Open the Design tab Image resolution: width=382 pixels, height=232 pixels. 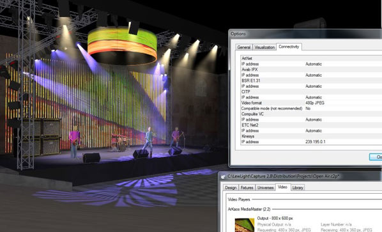(231, 188)
